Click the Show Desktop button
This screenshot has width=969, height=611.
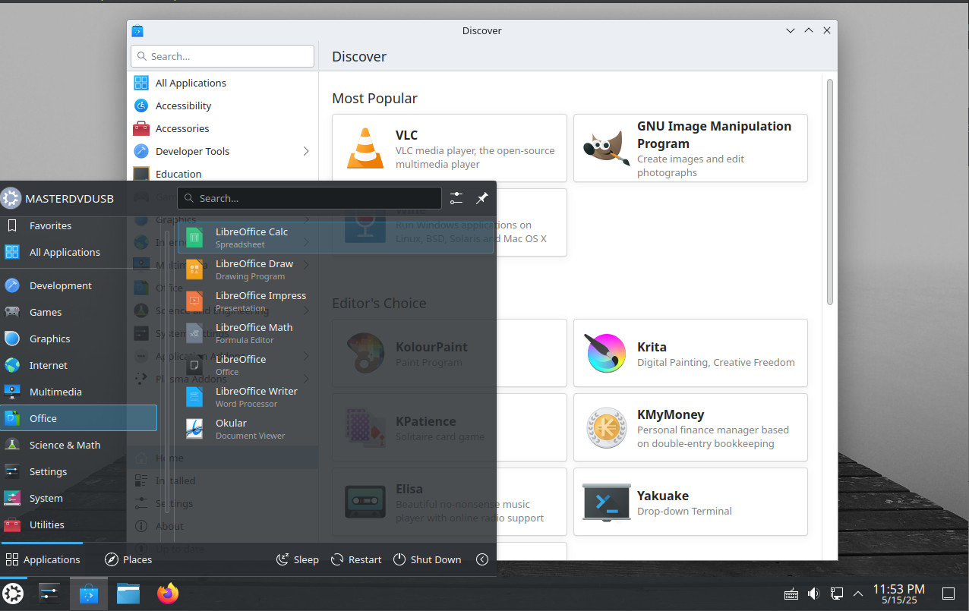coord(948,594)
